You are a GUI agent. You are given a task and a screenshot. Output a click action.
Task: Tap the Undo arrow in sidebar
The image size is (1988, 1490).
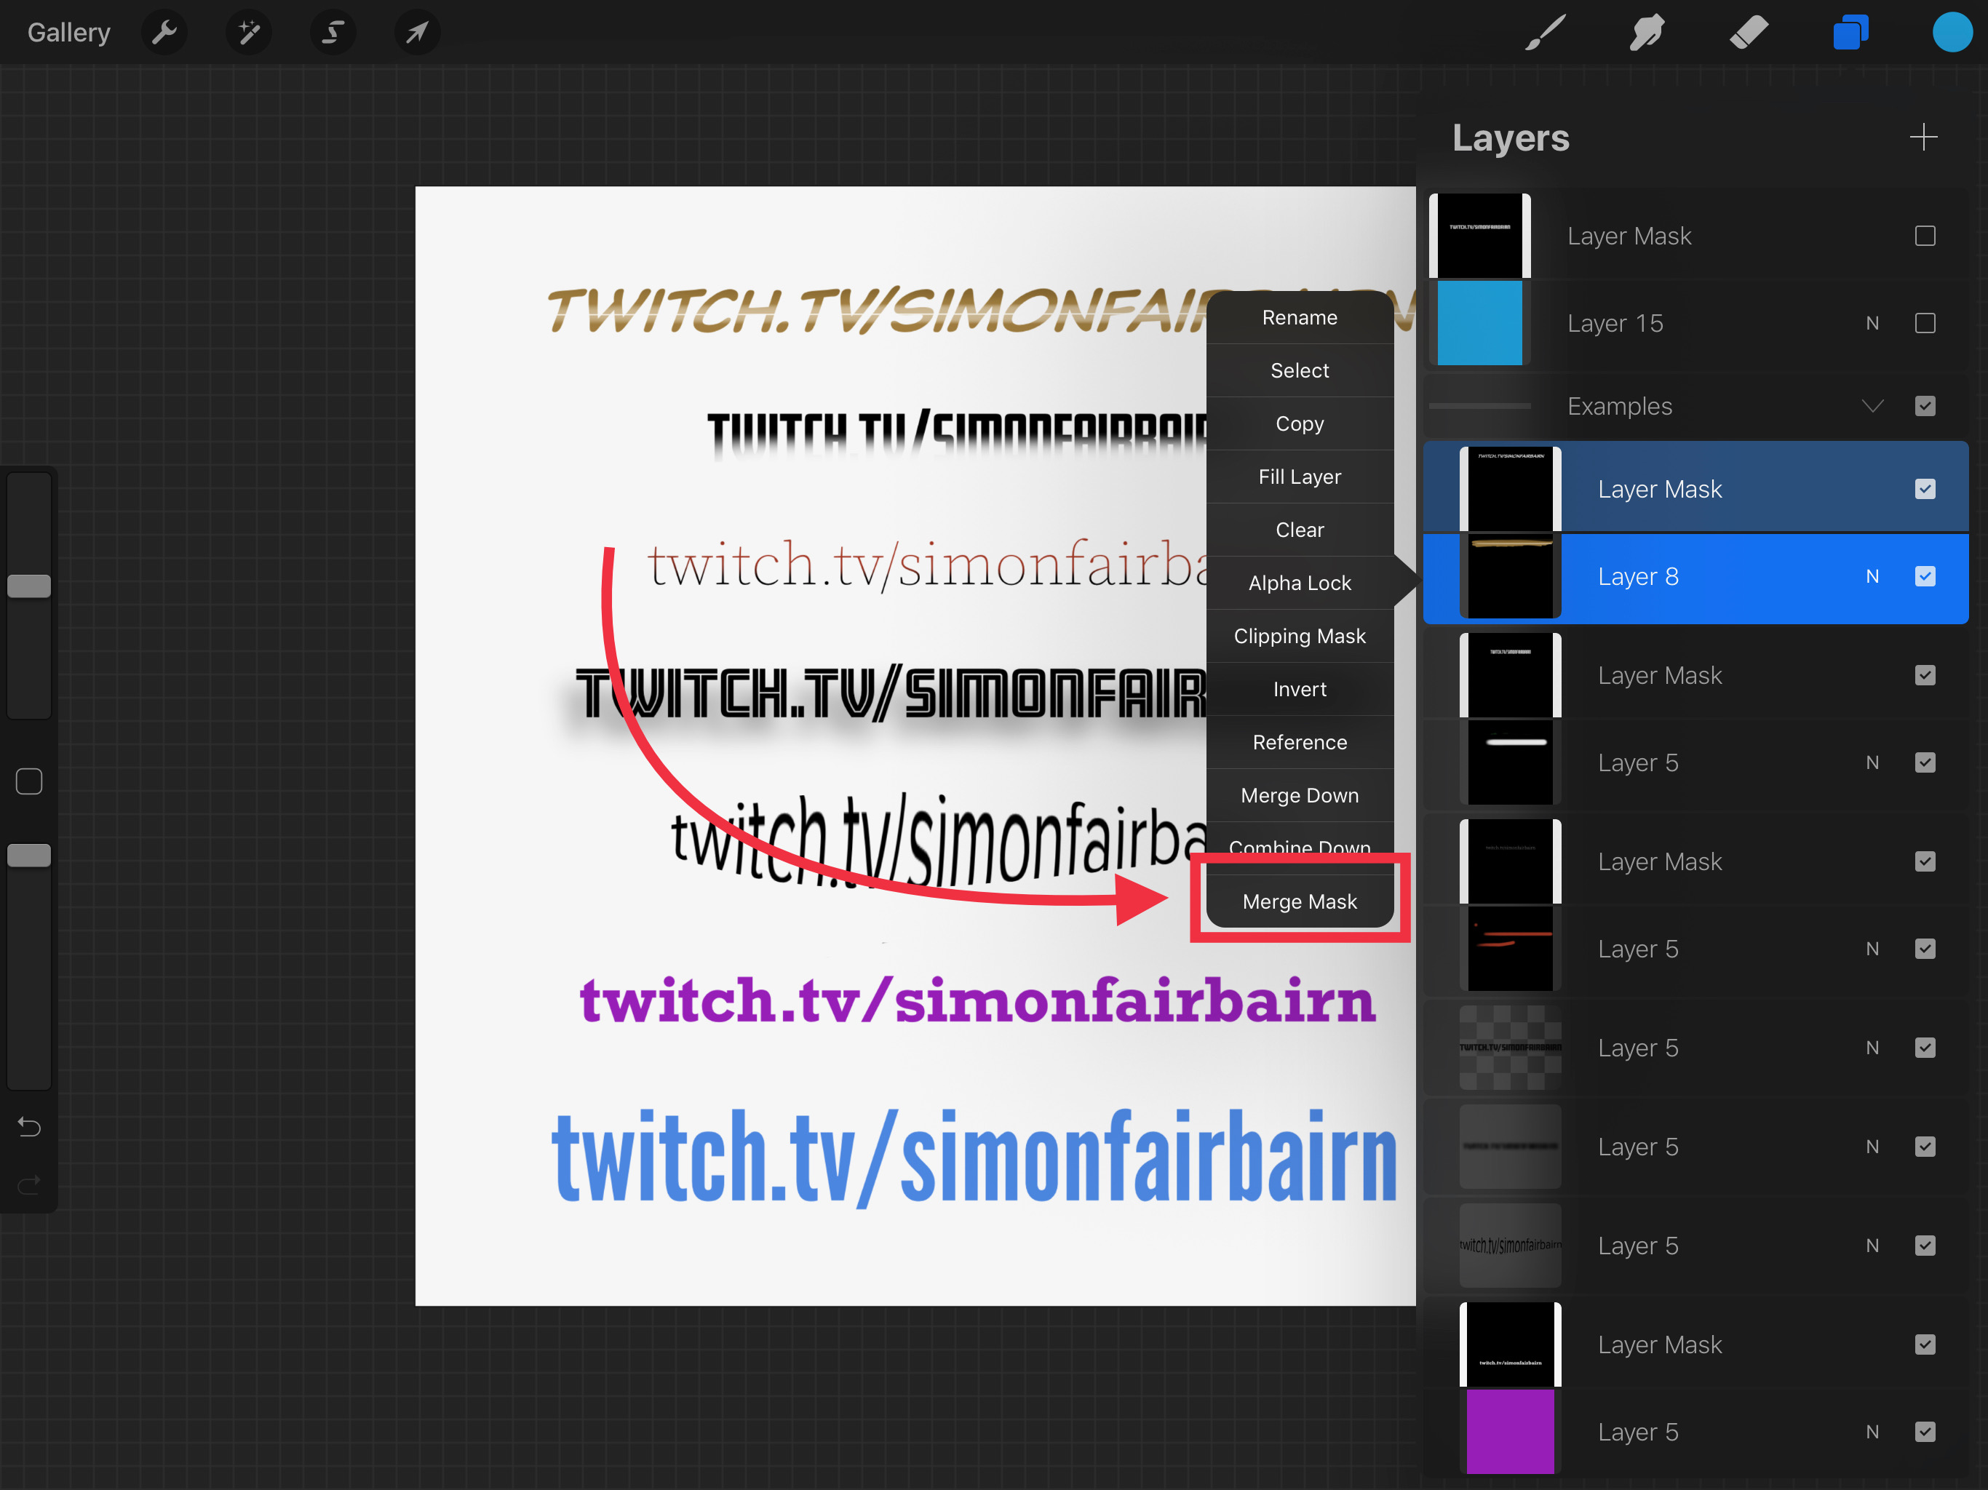[30, 1126]
